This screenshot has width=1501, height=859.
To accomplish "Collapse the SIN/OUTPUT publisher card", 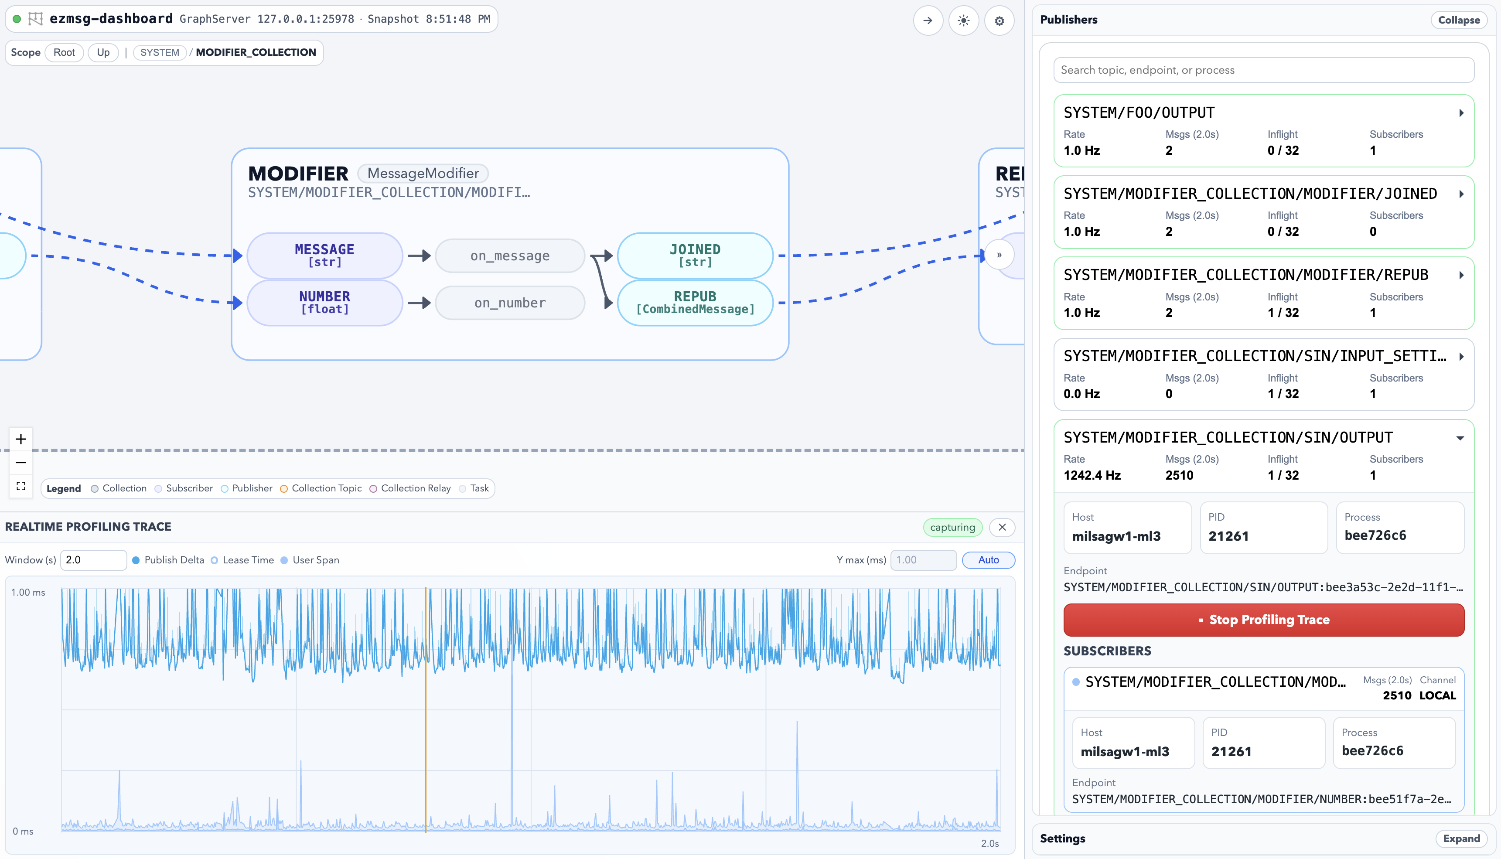I will coord(1460,438).
